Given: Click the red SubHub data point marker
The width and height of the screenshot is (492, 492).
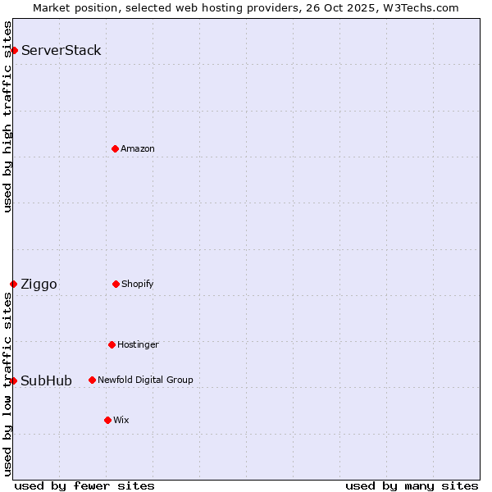Looking at the screenshot, I should pyautogui.click(x=13, y=380).
